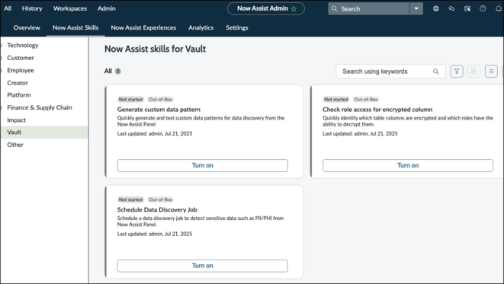Click Out-of-Box badge on Check role access card

[x=366, y=100]
